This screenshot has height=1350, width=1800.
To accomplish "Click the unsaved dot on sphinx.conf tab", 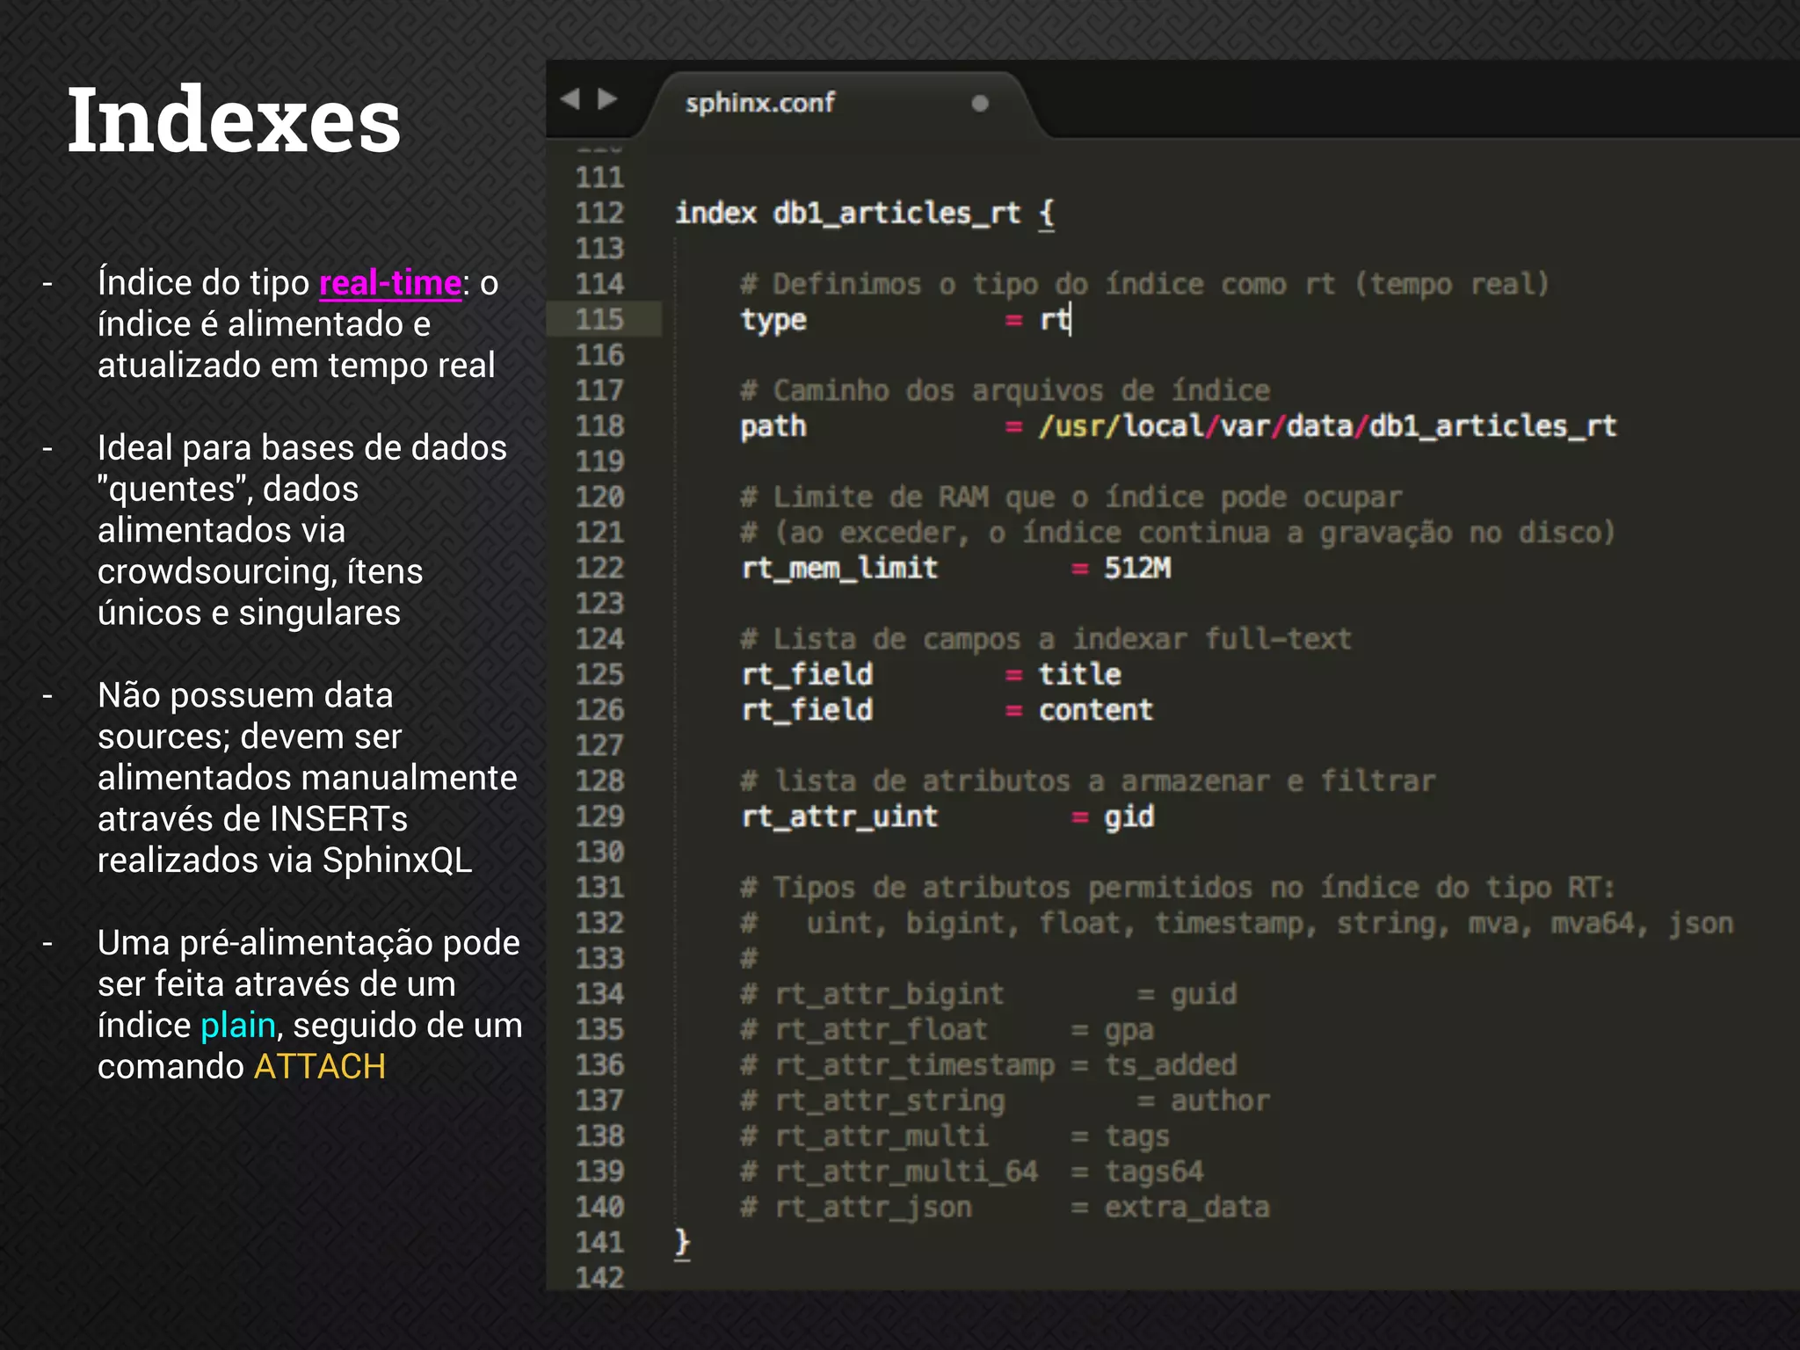I will click(x=980, y=104).
